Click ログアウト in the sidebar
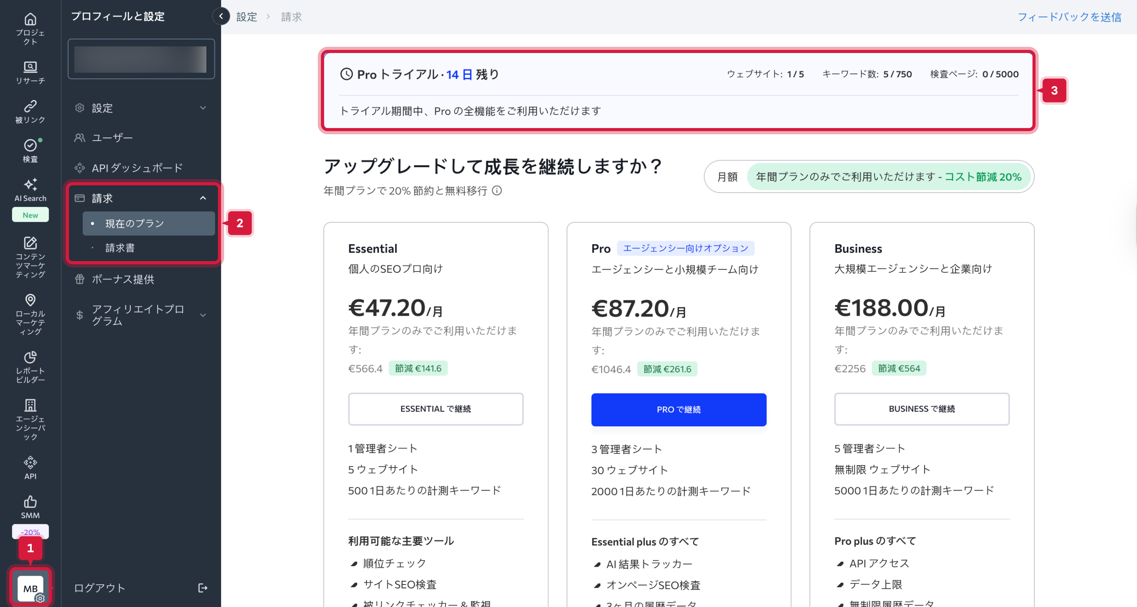 click(100, 588)
